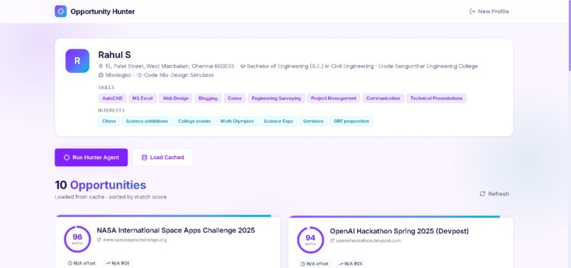This screenshot has width=571, height=268.
Task: Refresh the opportunities list
Action: (494, 194)
